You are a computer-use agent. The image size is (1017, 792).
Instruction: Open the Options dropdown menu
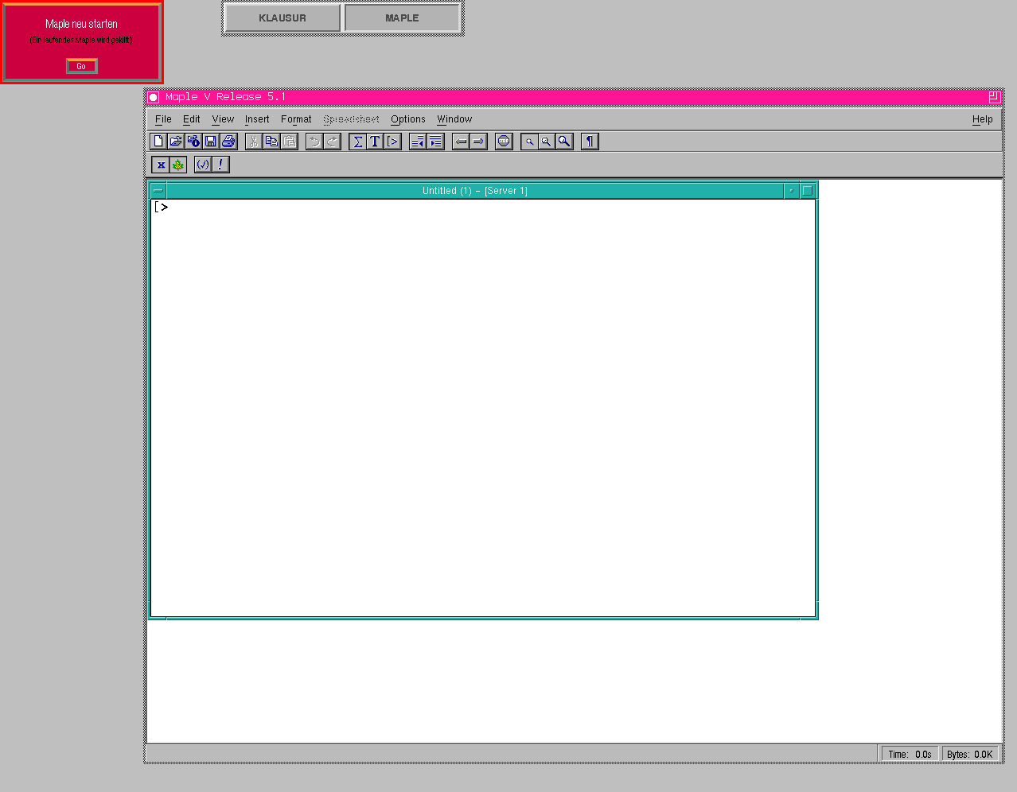pos(407,119)
